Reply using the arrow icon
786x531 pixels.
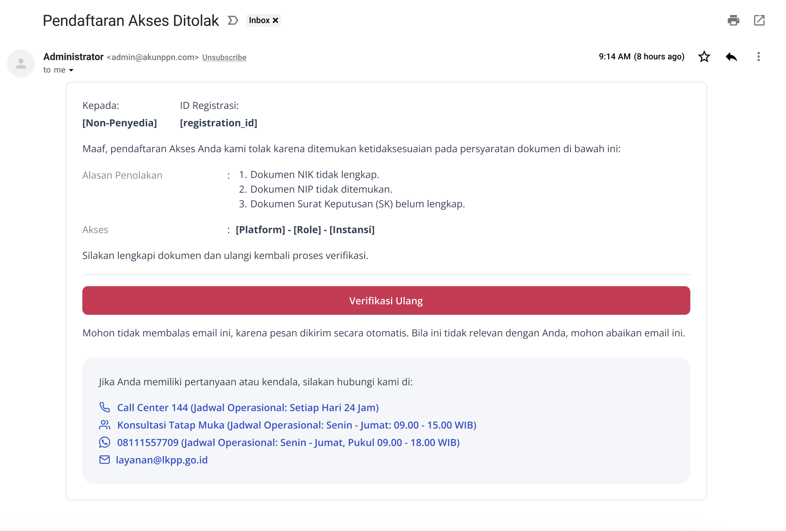(x=731, y=57)
